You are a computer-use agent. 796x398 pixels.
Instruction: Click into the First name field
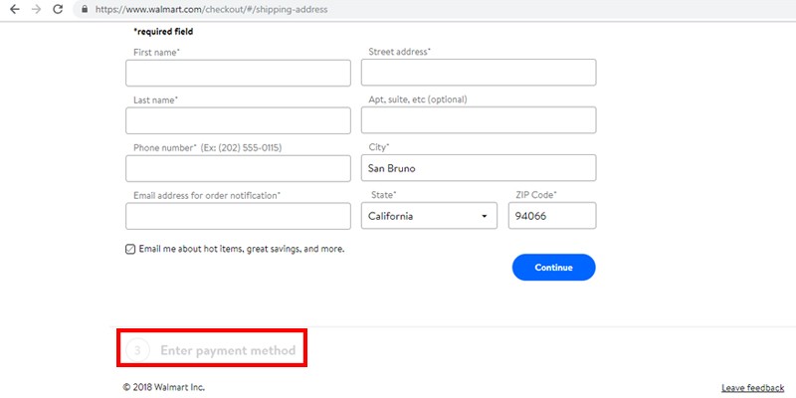point(238,73)
